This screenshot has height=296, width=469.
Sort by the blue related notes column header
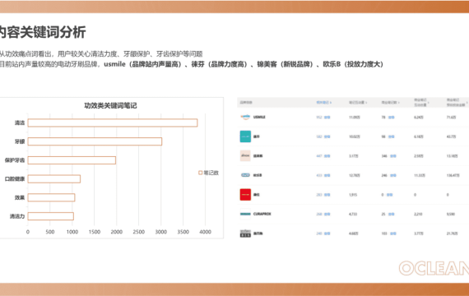(x=324, y=103)
